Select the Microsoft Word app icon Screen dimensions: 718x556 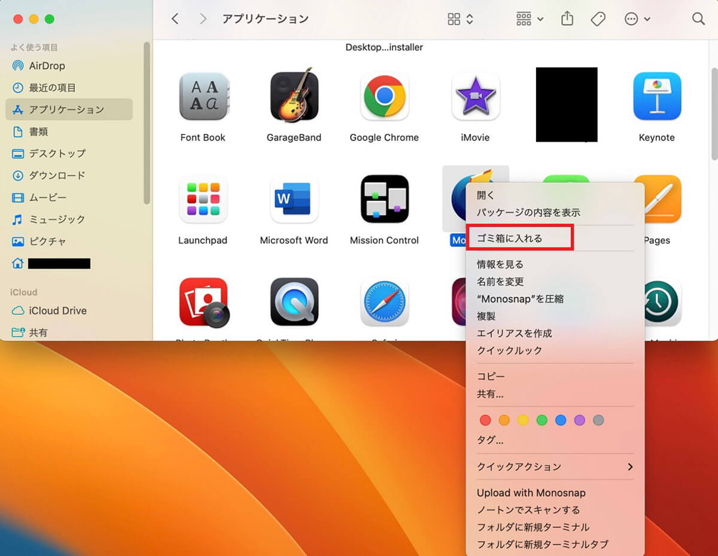point(294,199)
